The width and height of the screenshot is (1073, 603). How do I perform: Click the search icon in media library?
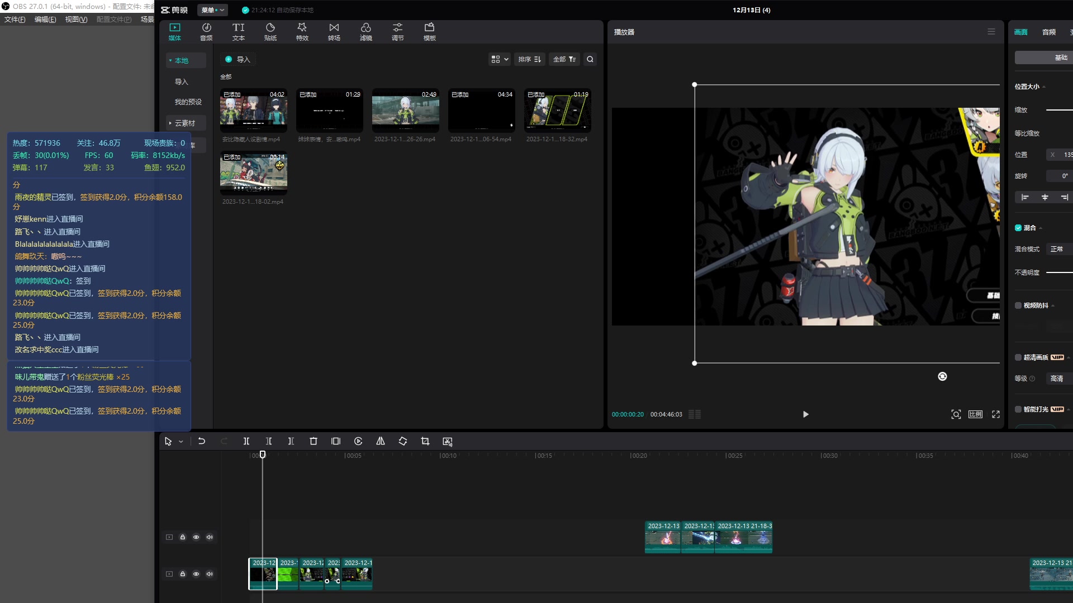(590, 59)
